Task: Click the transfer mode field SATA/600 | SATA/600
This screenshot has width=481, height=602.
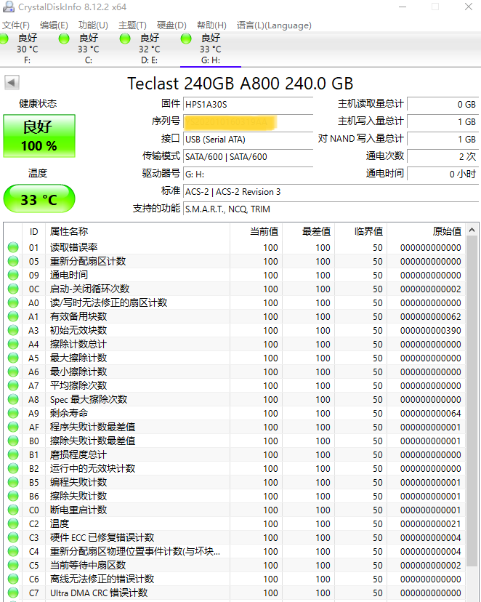Action: click(x=248, y=157)
